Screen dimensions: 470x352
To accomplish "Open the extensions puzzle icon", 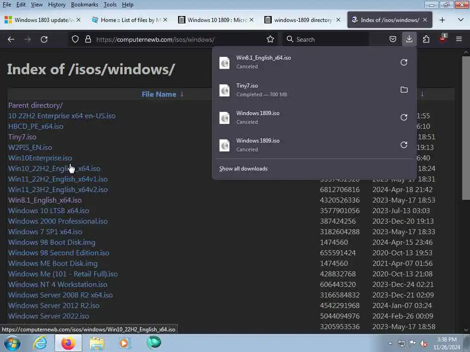I will pyautogui.click(x=426, y=39).
